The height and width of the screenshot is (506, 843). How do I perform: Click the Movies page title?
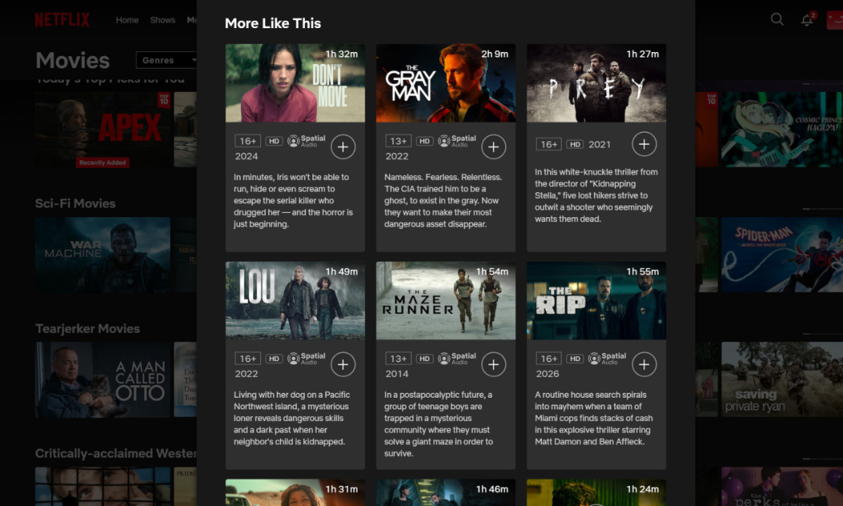[72, 60]
